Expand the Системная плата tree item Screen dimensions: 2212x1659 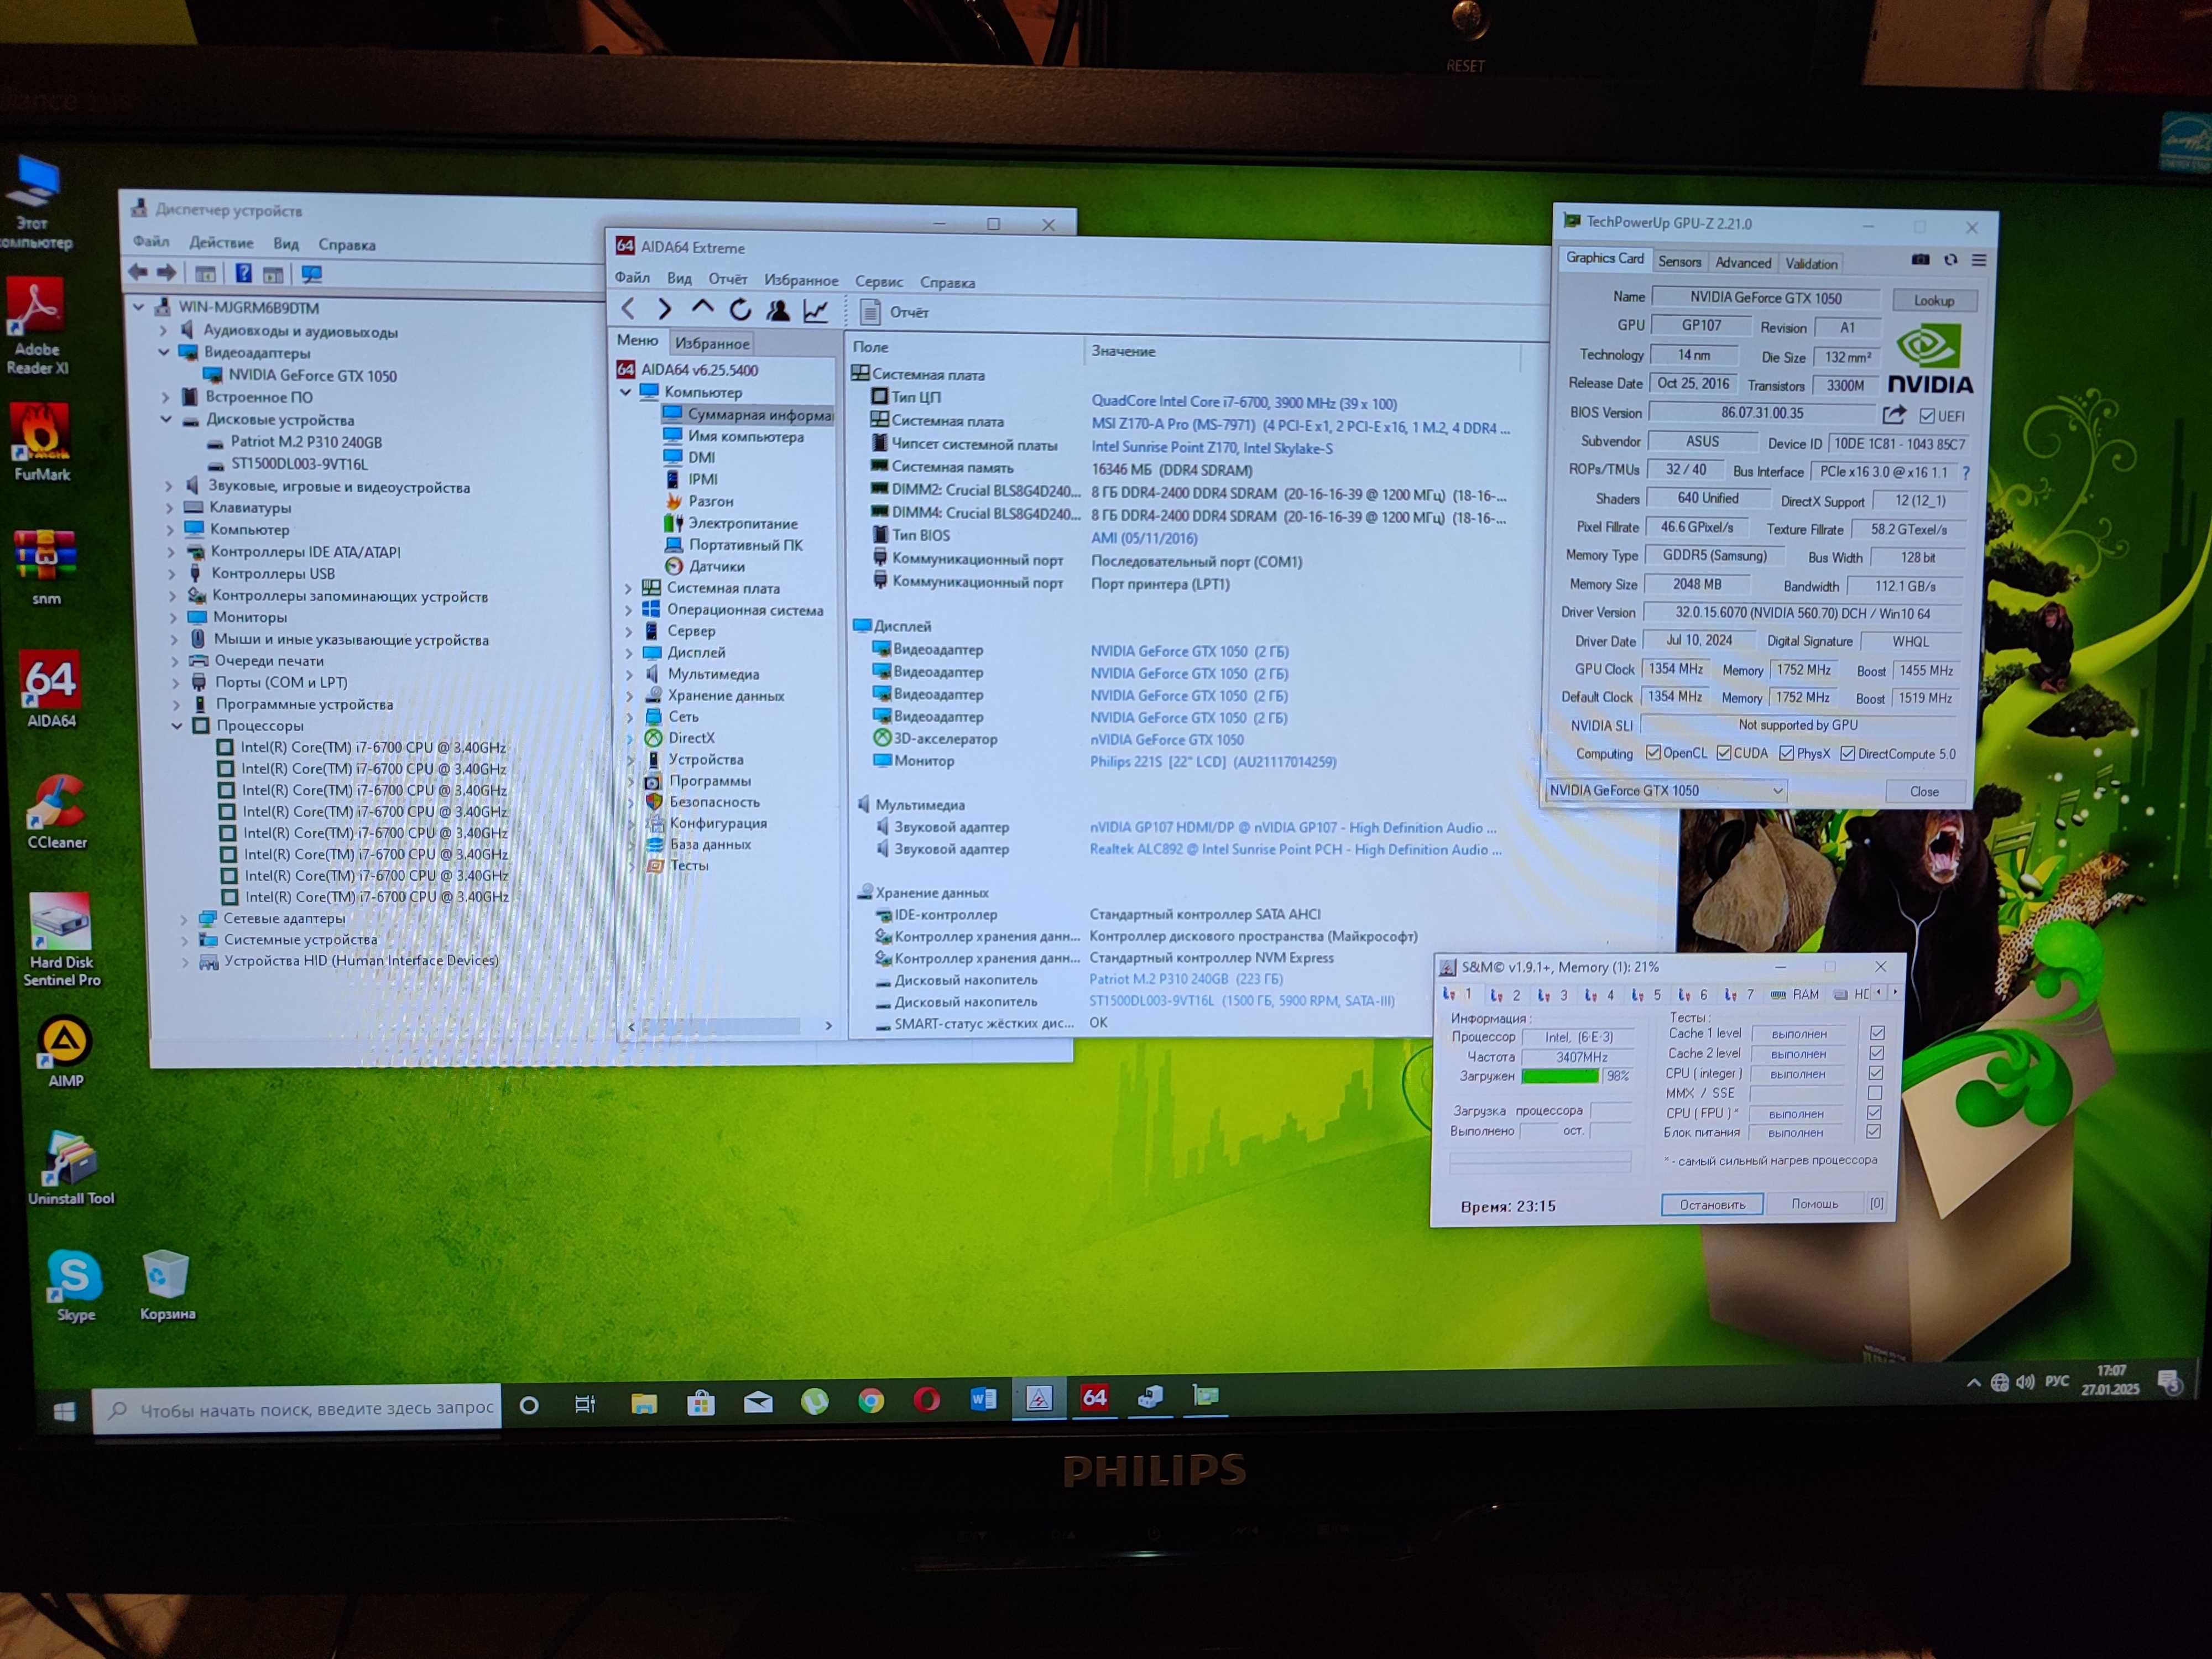[628, 588]
